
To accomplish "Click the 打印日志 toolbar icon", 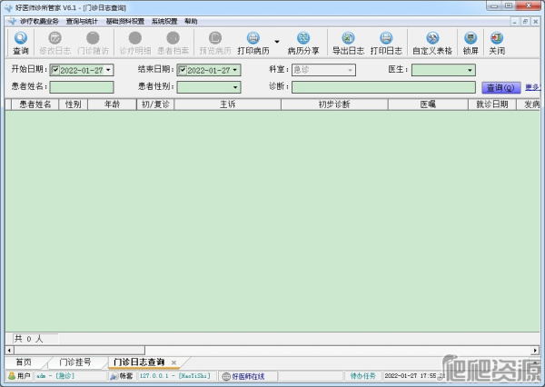I will coord(385,43).
